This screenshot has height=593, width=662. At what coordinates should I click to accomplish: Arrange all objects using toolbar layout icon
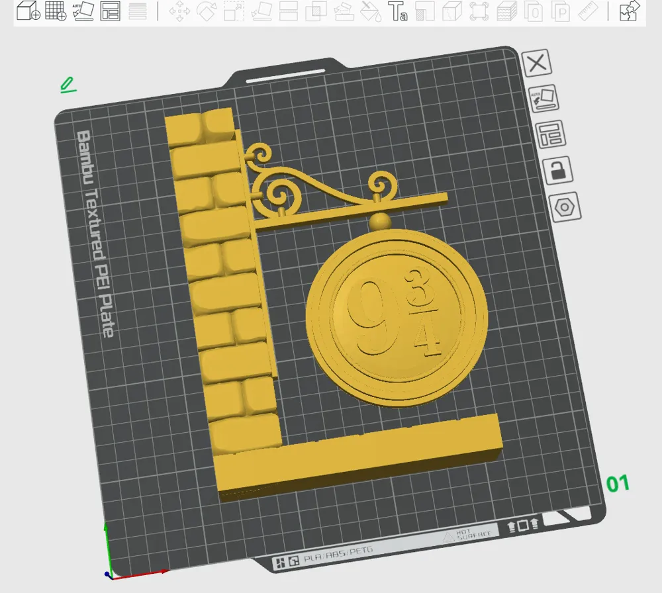coord(110,11)
